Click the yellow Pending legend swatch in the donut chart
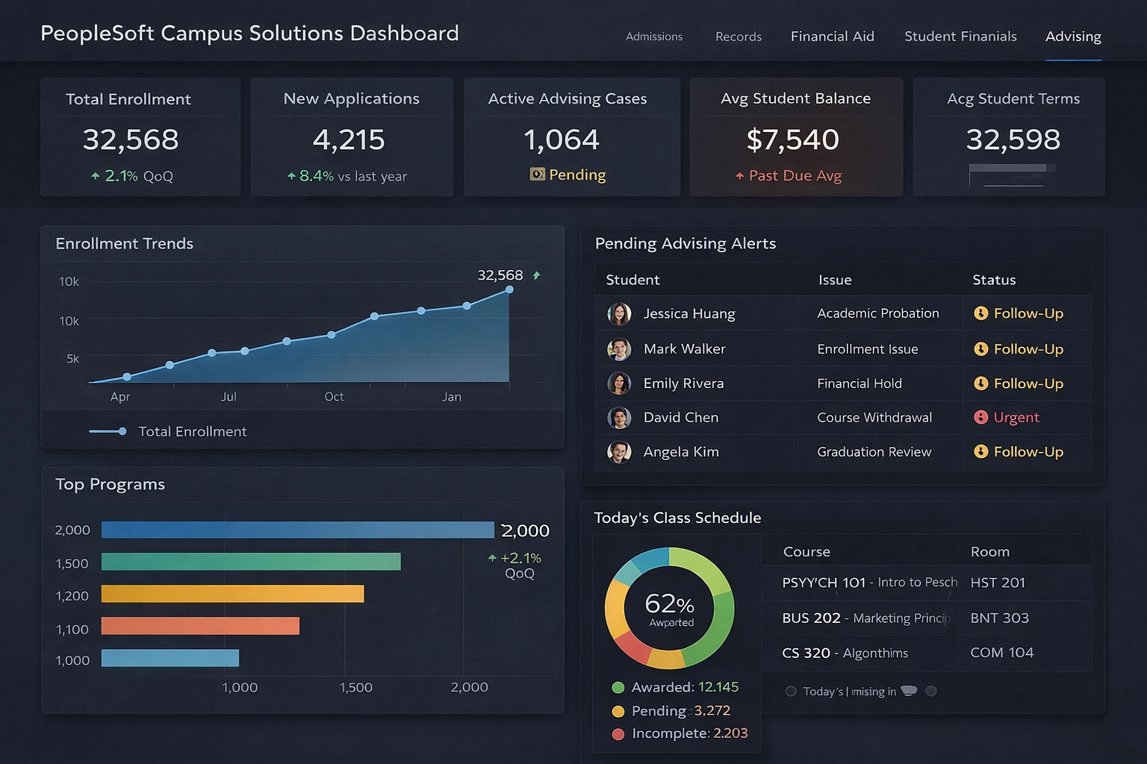 (x=618, y=711)
